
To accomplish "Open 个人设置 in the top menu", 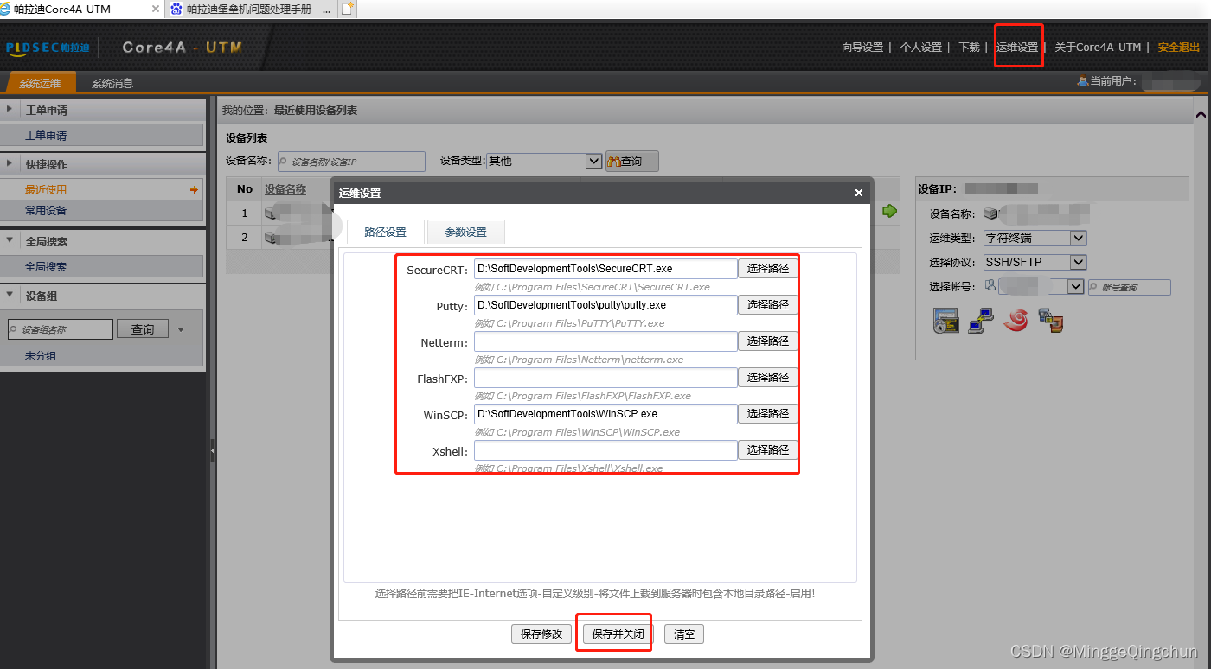I will 921,48.
